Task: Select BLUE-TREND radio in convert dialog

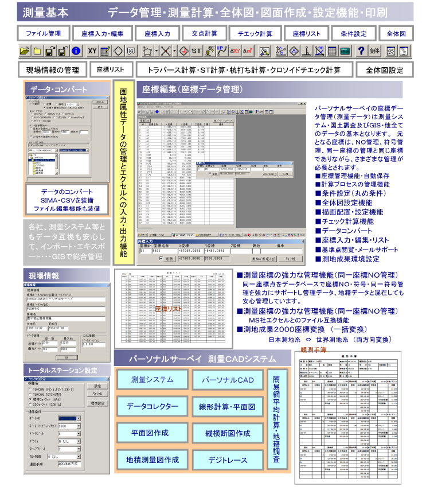Action: (x=32, y=118)
